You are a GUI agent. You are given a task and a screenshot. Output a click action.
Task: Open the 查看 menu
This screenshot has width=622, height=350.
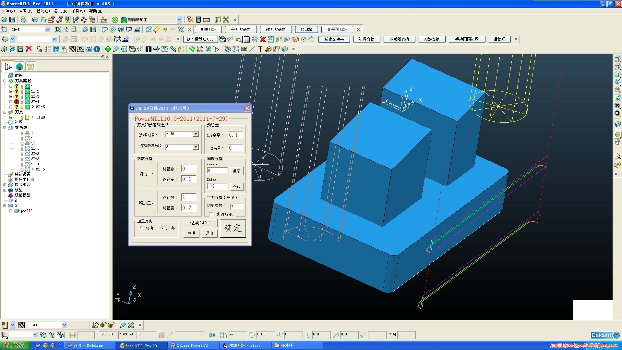tap(26, 11)
